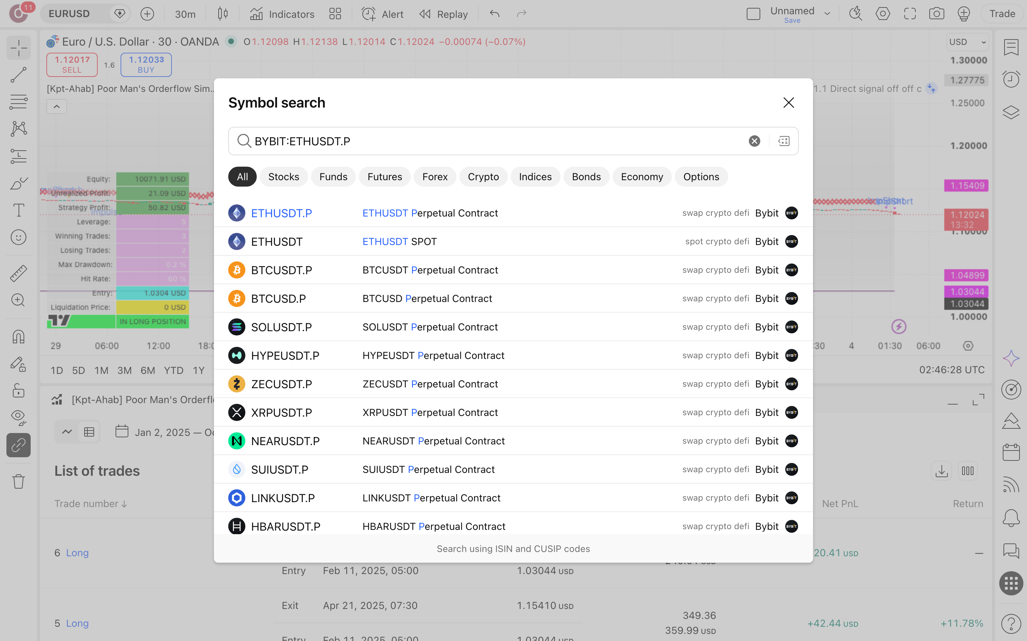The height and width of the screenshot is (641, 1027).
Task: Collapse the indicator legend chevron
Action: tap(56, 106)
